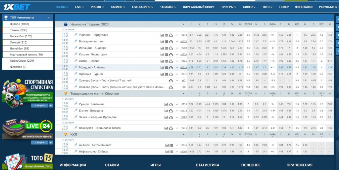The width and height of the screenshot is (339, 170).
Task: Open the TOTO 15 banner
Action: 28,161
